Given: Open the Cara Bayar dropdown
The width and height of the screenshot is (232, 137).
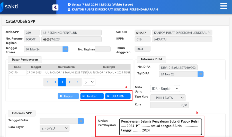Looking at the screenshot, I should 54,128.
